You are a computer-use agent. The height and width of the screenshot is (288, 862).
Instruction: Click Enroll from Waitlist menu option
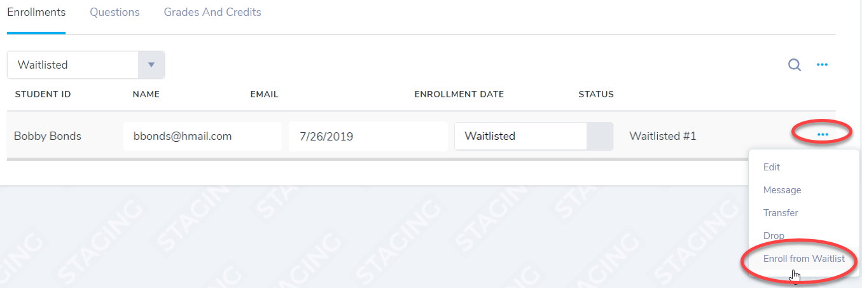[803, 259]
